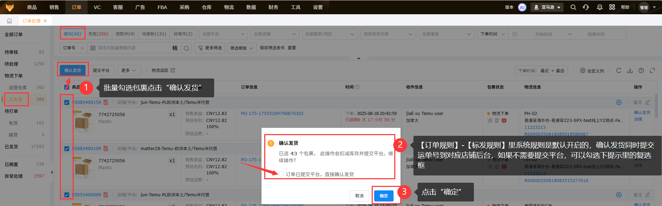Open the 下单时间 type dropdown
This screenshot has width=662, height=206.
pos(493,34)
